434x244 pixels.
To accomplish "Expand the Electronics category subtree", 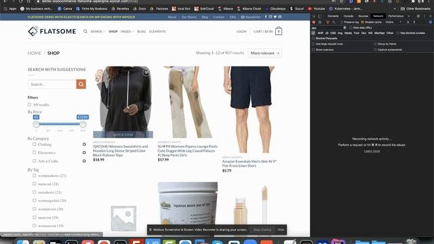I will tap(84, 152).
